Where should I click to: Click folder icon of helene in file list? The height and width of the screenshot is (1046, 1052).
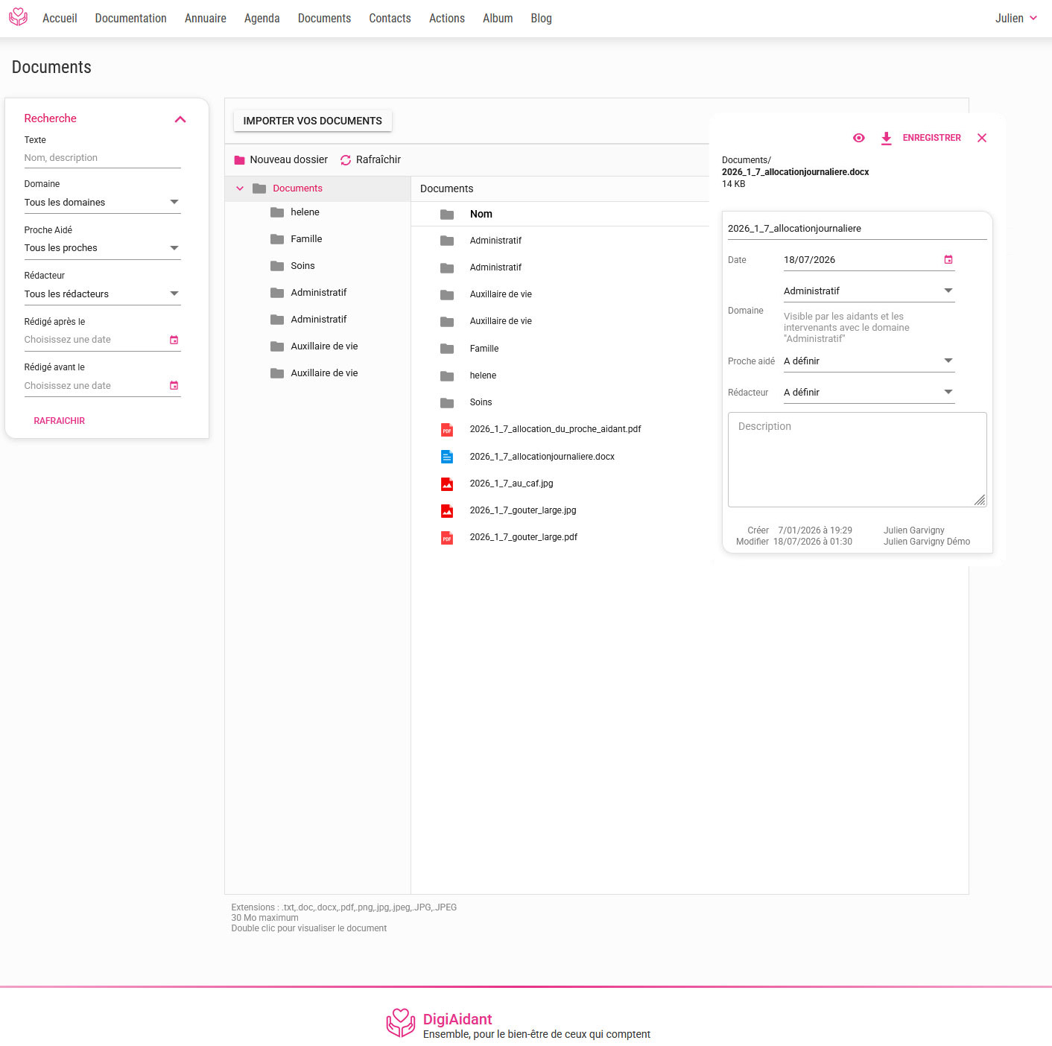[447, 375]
